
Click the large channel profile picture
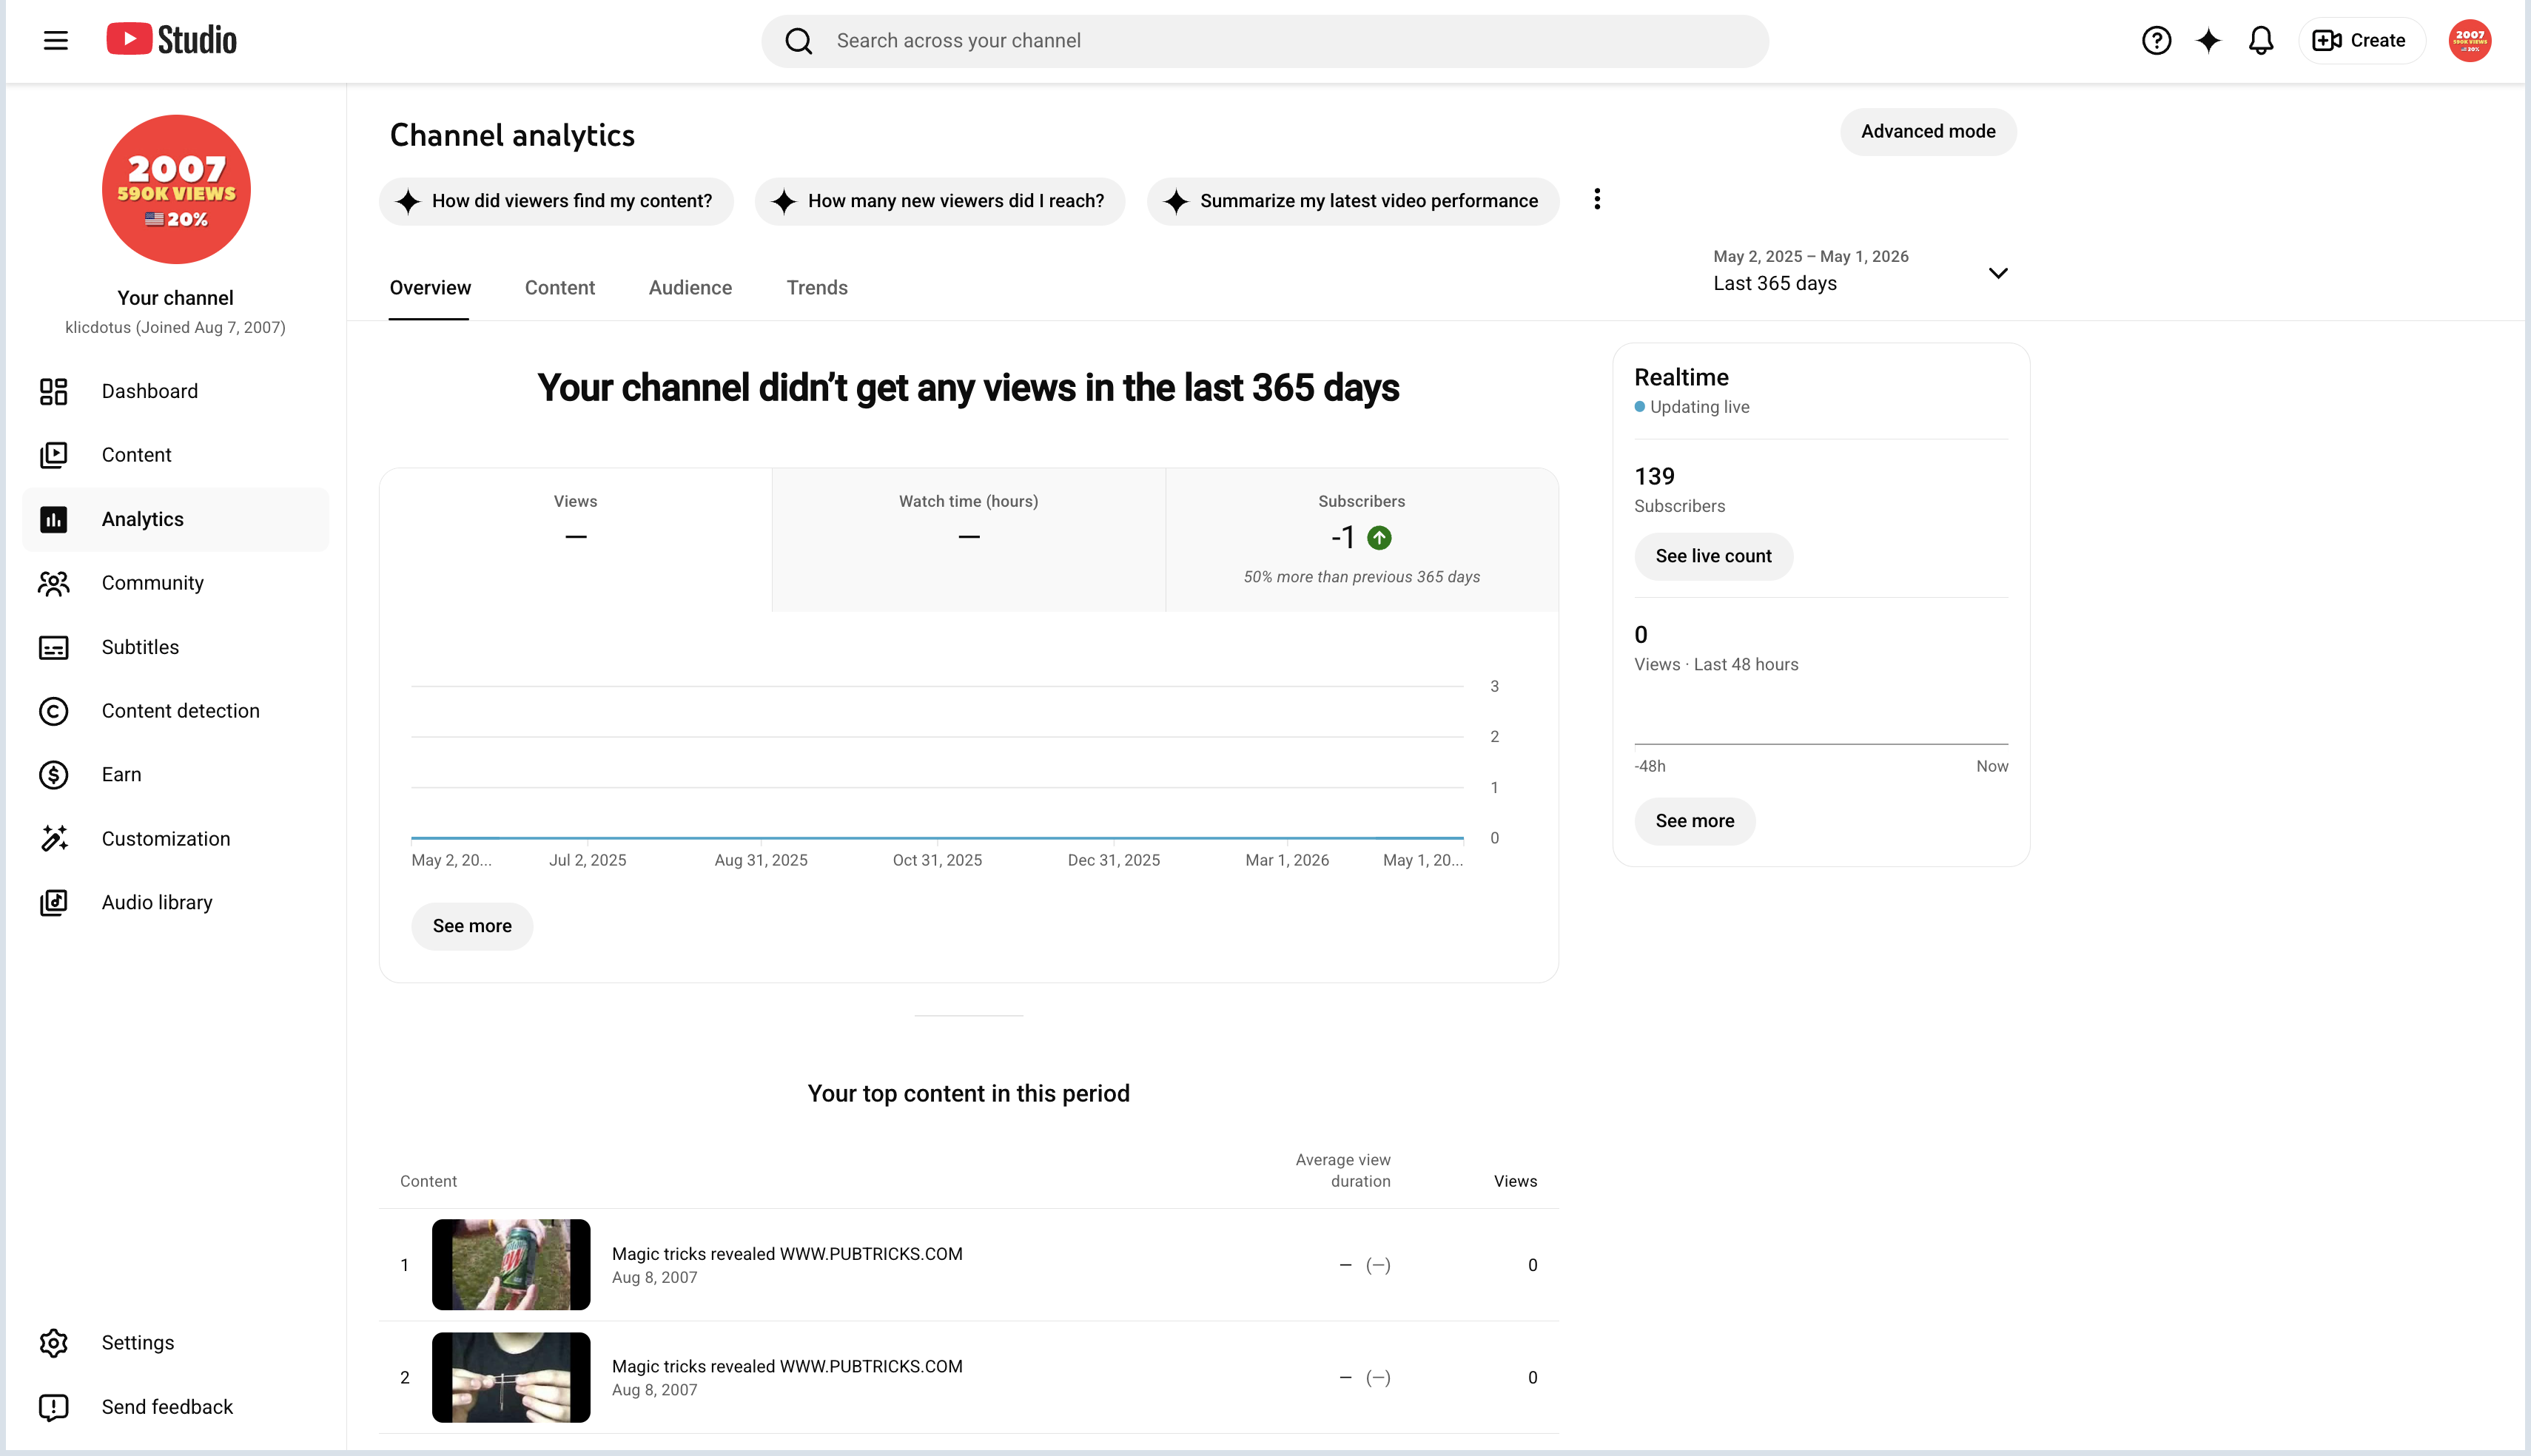point(176,189)
